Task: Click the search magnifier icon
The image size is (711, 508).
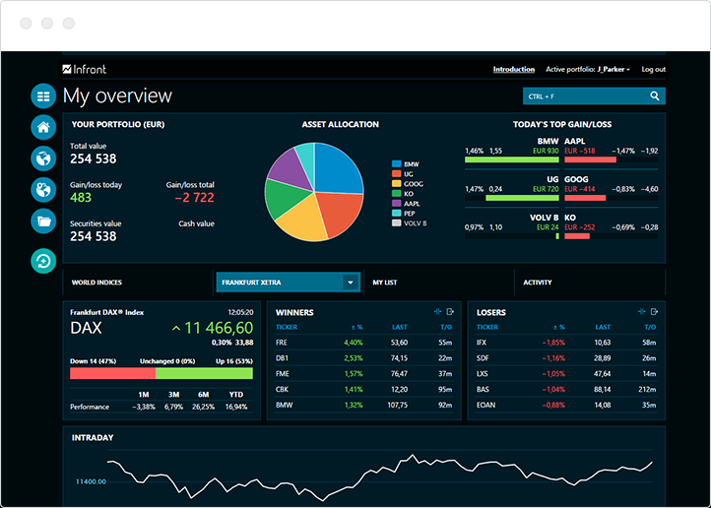Action: (654, 96)
